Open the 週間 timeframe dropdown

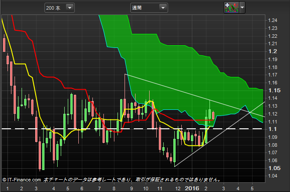tap(149, 8)
